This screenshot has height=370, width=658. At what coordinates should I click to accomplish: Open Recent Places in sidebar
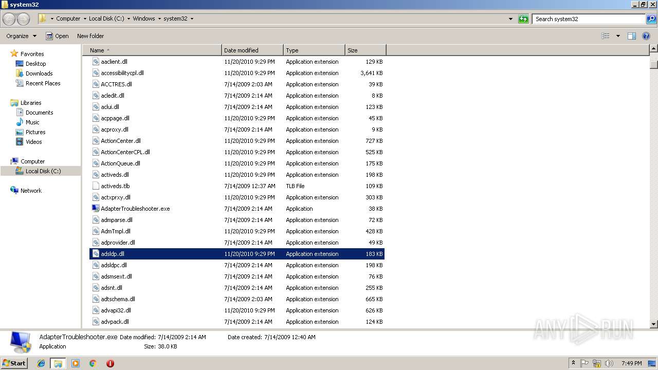tap(43, 83)
